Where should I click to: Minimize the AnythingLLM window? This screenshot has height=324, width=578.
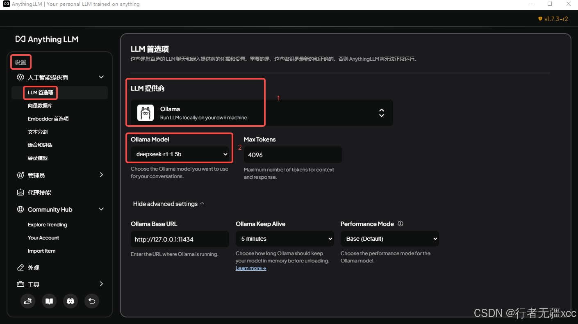tap(530, 4)
